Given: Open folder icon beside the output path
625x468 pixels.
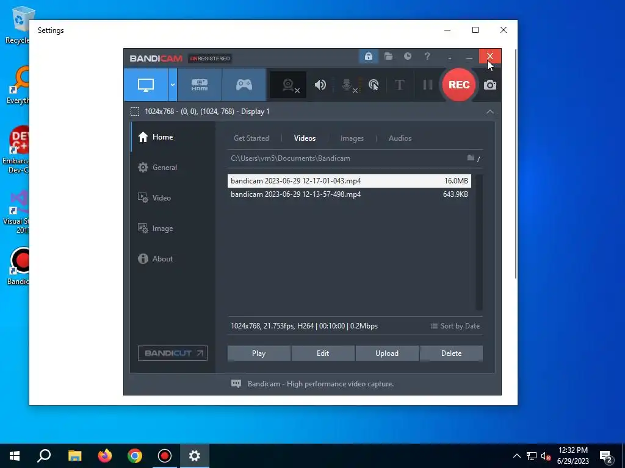Looking at the screenshot, I should (471, 158).
